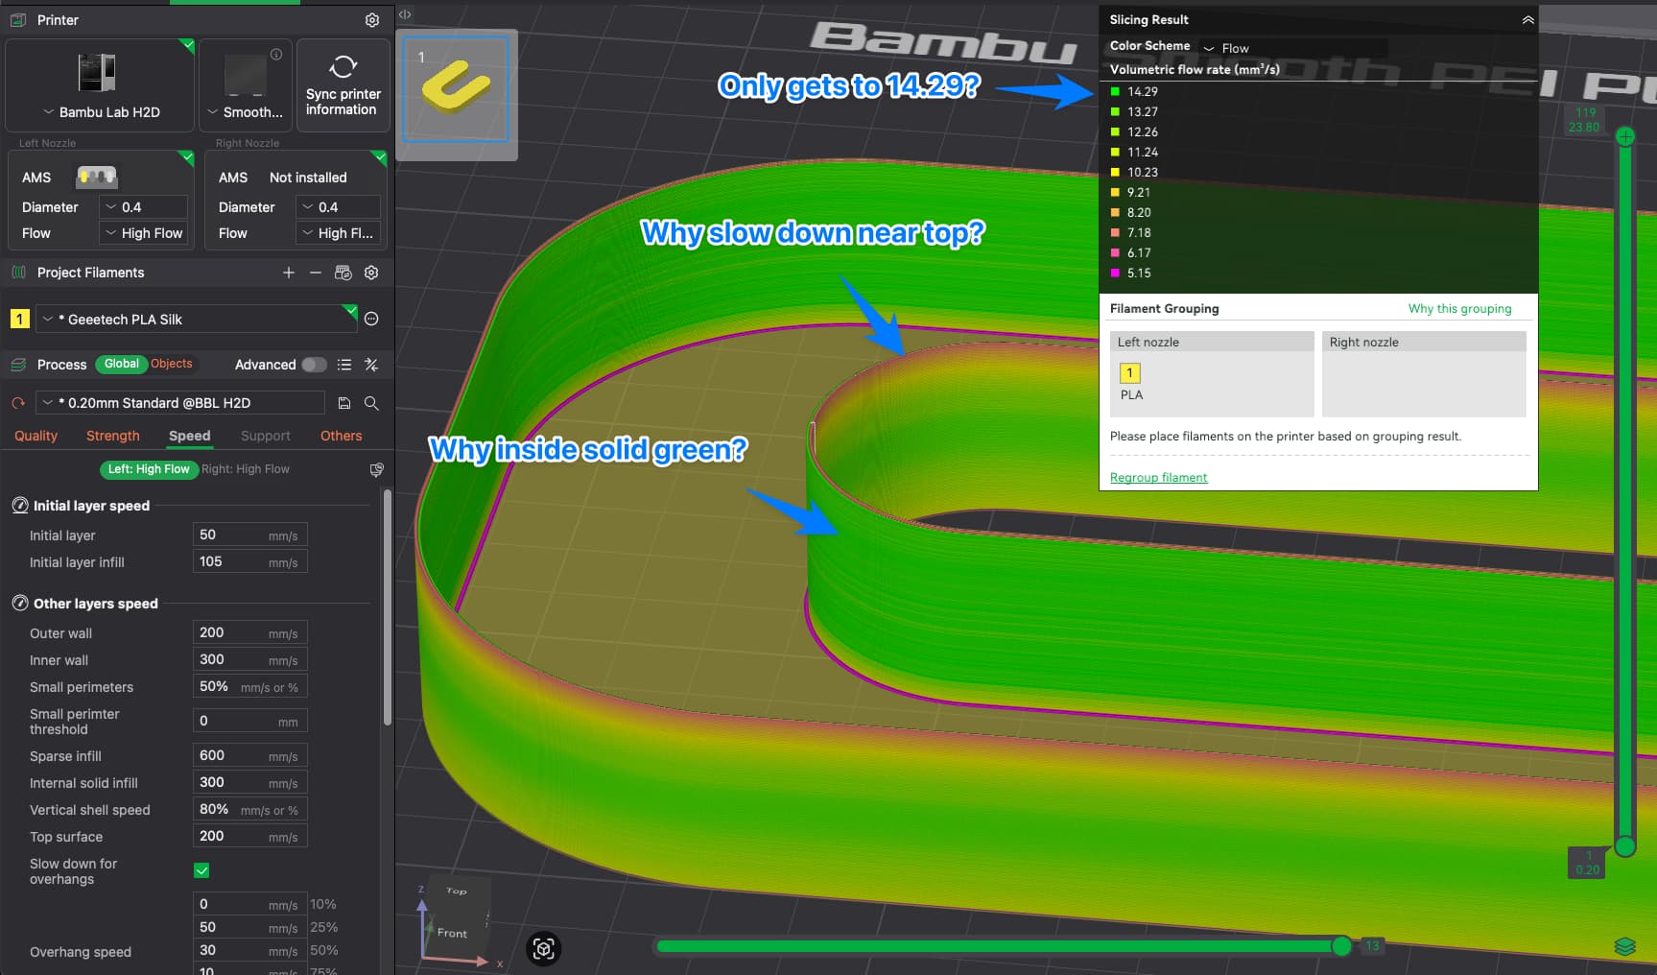The width and height of the screenshot is (1657, 975).
Task: Click Sync printer information button
Action: click(x=343, y=85)
